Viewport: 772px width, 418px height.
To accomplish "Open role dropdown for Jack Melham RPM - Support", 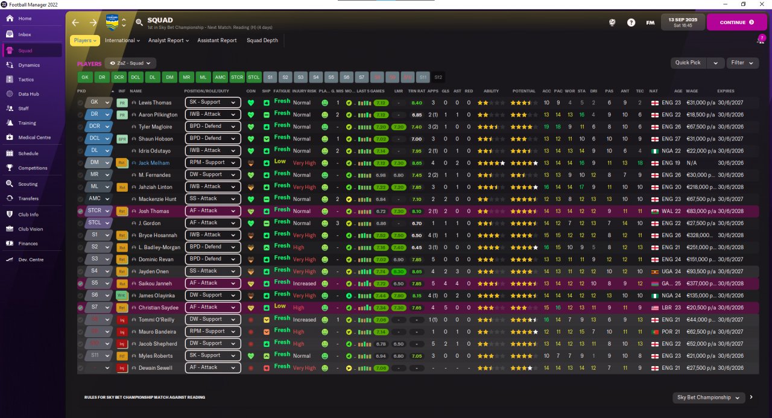I will coord(212,163).
